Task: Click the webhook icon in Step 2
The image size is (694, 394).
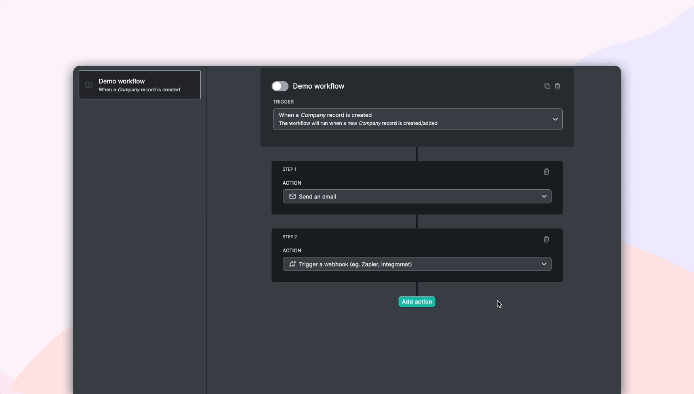Action: [292, 264]
